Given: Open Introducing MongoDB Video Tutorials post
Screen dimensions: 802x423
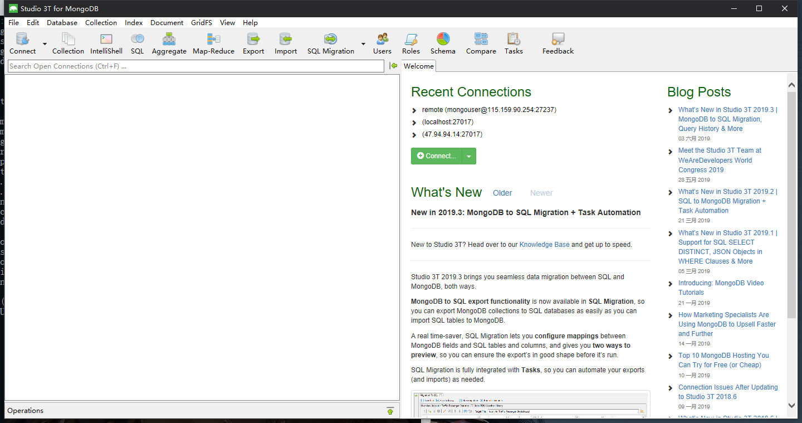Looking at the screenshot, I should tap(721, 288).
